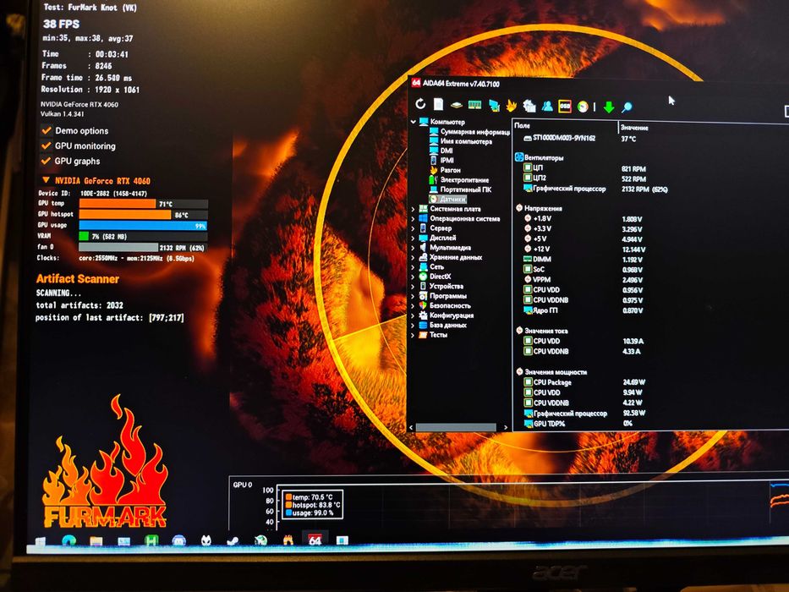Collapse the Компьютер tree node

pyautogui.click(x=414, y=121)
